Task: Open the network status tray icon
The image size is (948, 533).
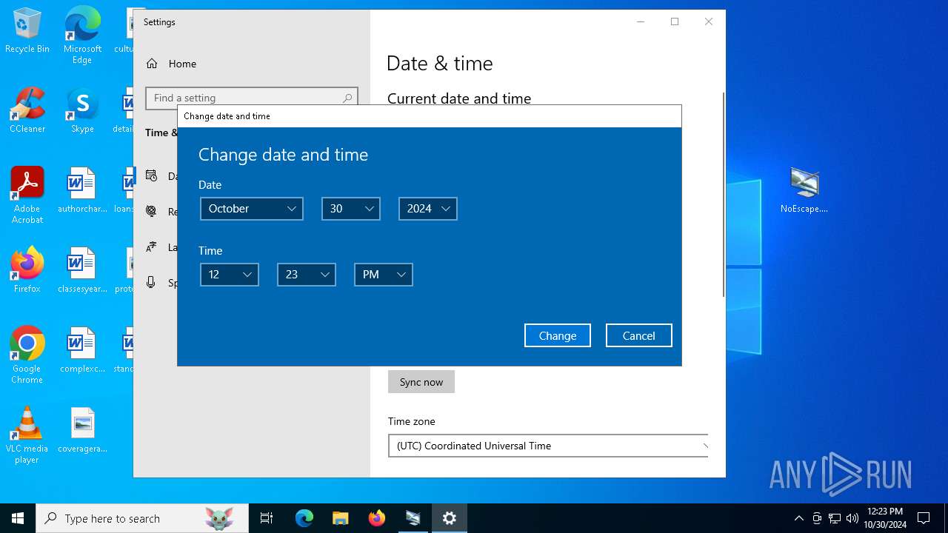Action: 835,518
